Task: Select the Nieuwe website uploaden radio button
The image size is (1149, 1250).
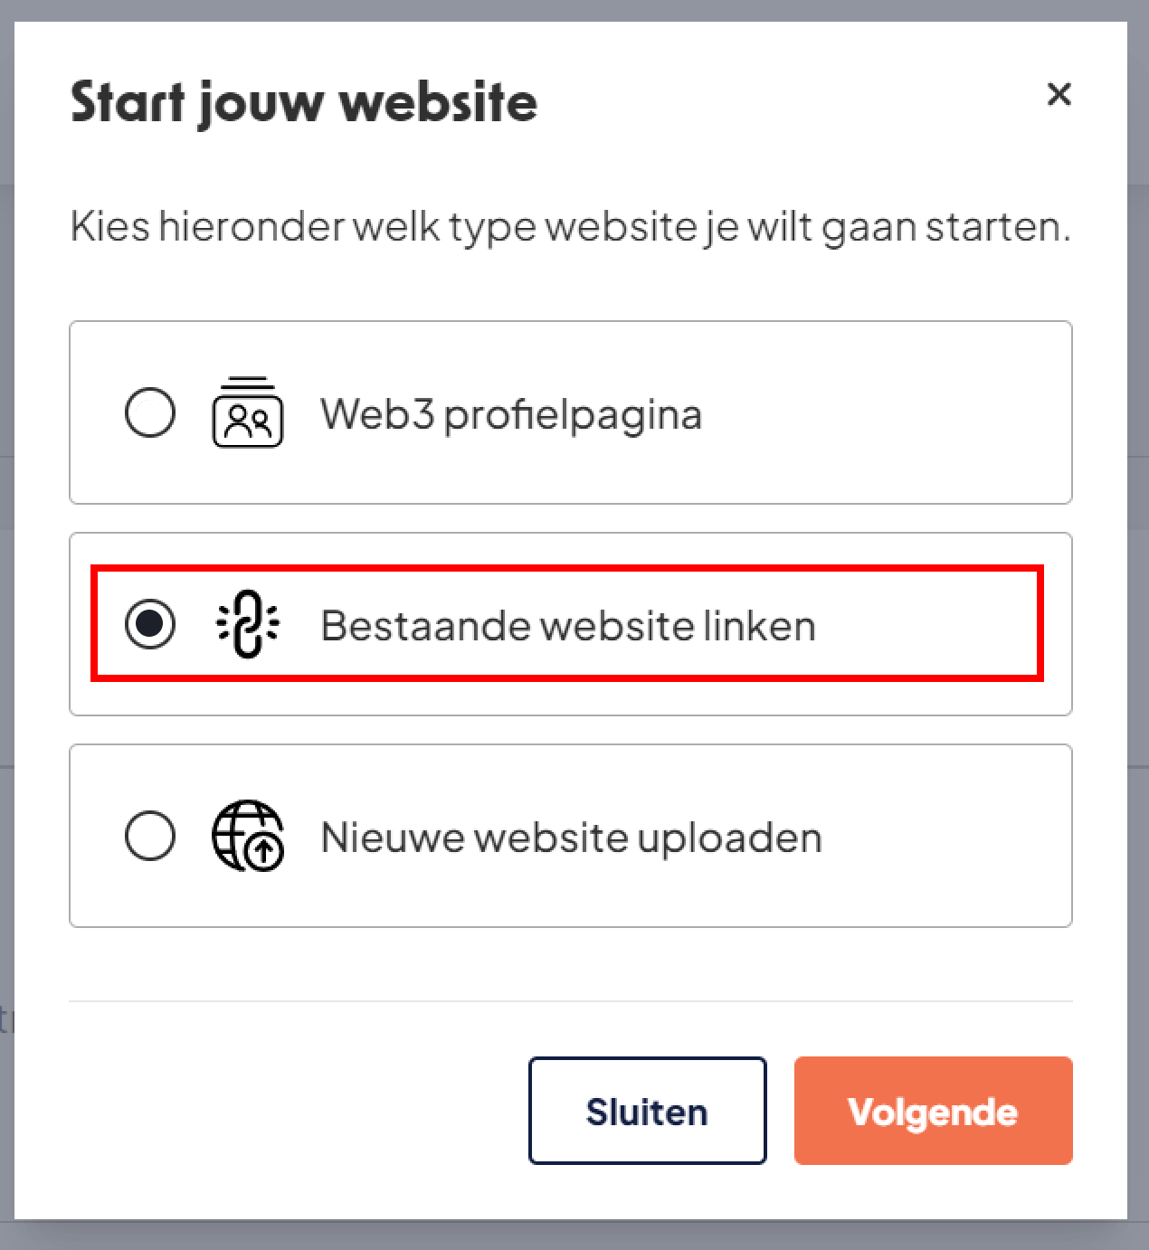Action: click(150, 836)
